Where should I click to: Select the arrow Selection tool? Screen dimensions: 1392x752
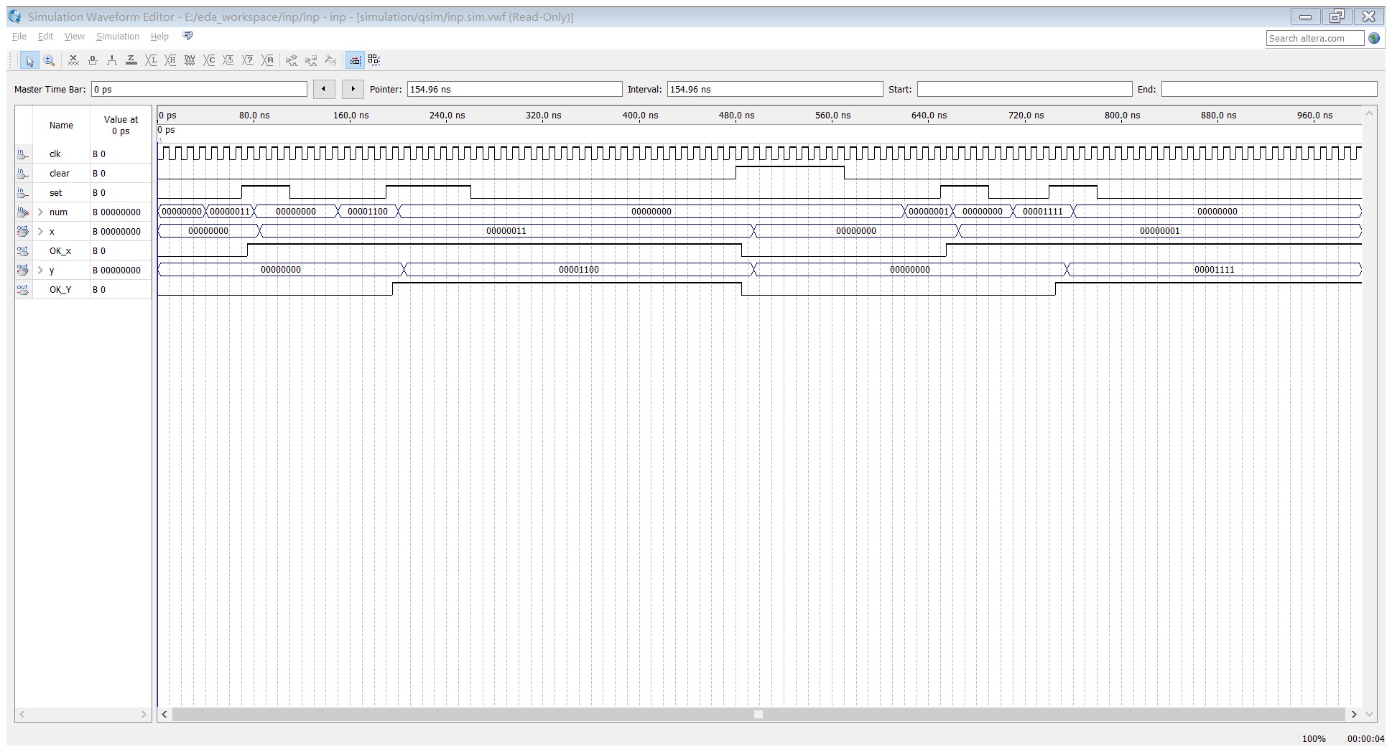tap(29, 61)
